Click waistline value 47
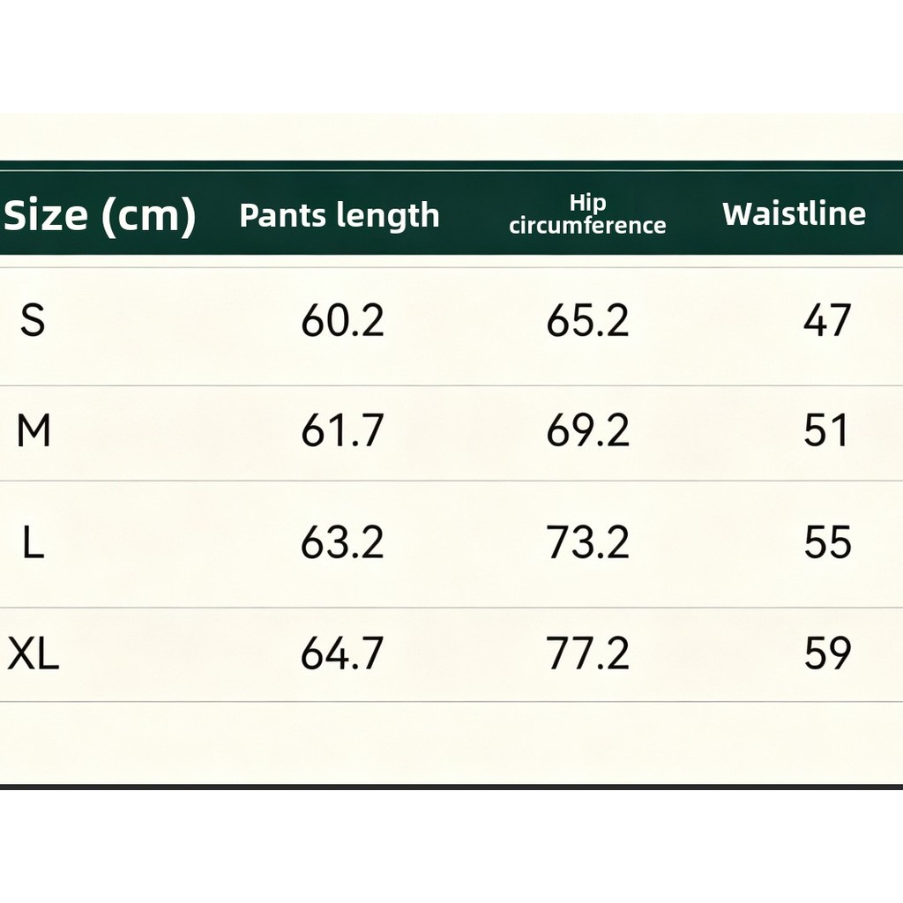903x903 pixels. [x=827, y=320]
